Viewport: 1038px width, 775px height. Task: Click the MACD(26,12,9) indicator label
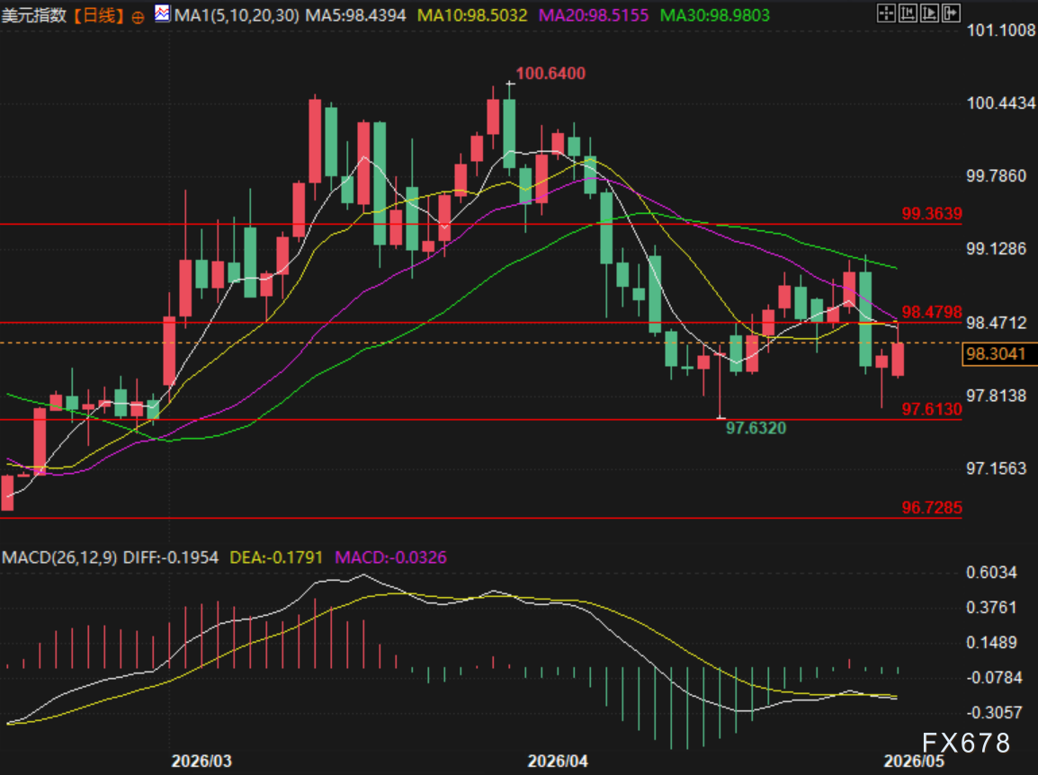(59, 557)
